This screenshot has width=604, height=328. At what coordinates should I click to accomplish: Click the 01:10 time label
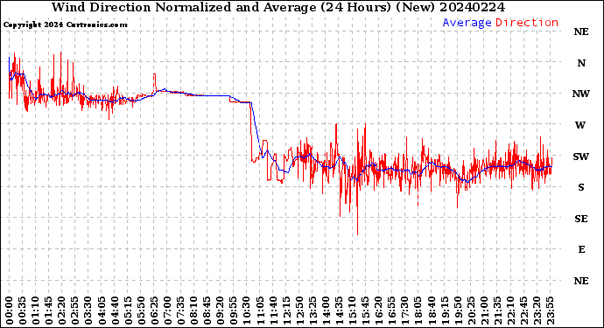(x=35, y=311)
